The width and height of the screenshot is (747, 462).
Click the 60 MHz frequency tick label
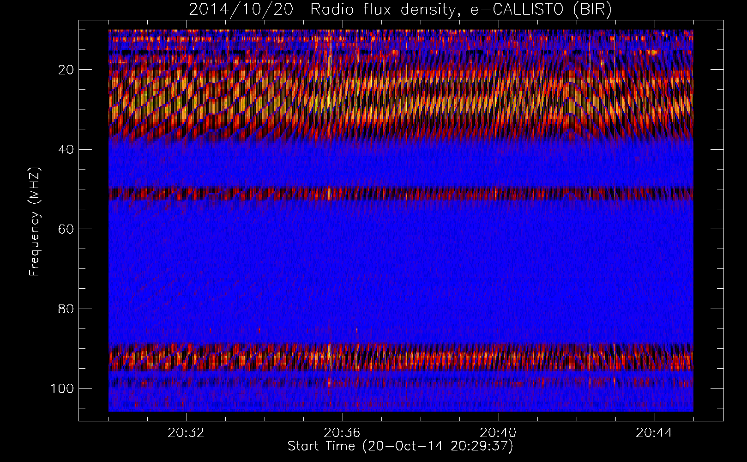[x=66, y=229]
